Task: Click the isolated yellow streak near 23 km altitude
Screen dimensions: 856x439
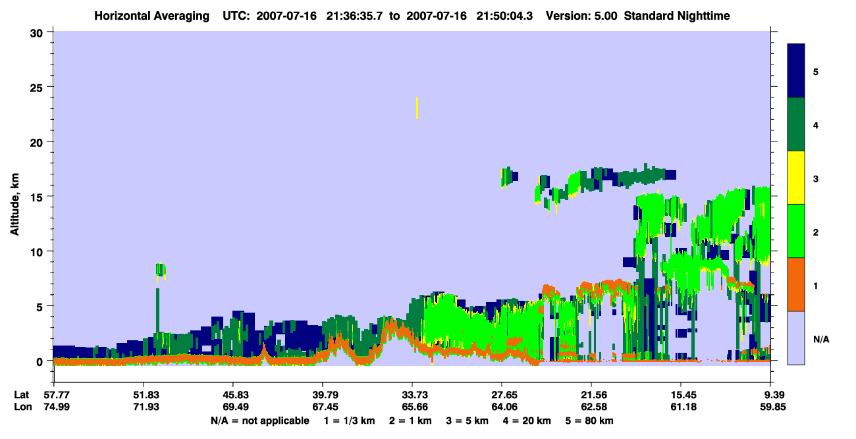Action: click(x=417, y=108)
